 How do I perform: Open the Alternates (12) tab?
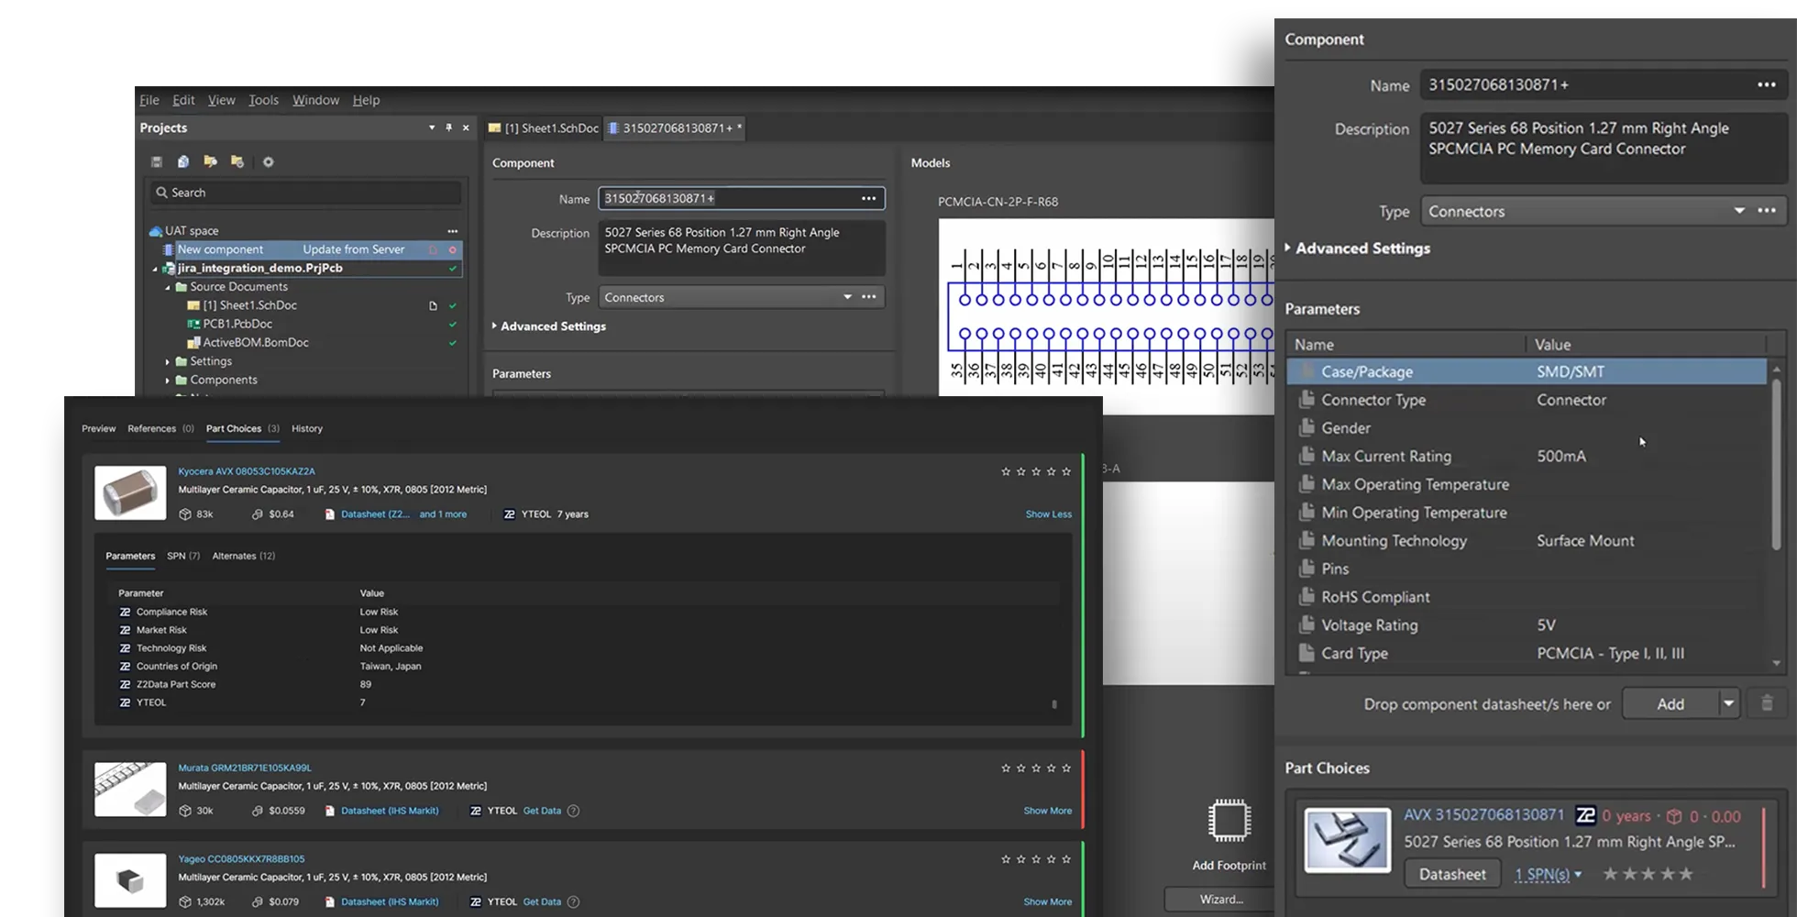tap(244, 556)
